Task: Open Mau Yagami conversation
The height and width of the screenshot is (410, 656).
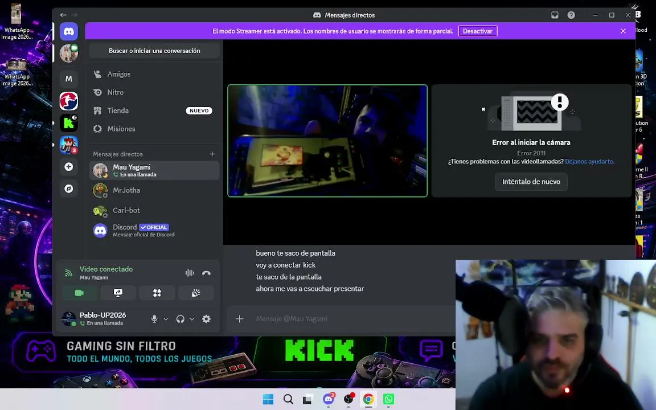Action: point(154,170)
